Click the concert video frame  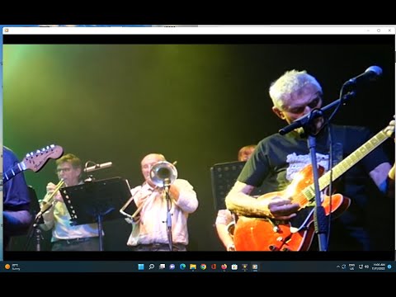199,148
